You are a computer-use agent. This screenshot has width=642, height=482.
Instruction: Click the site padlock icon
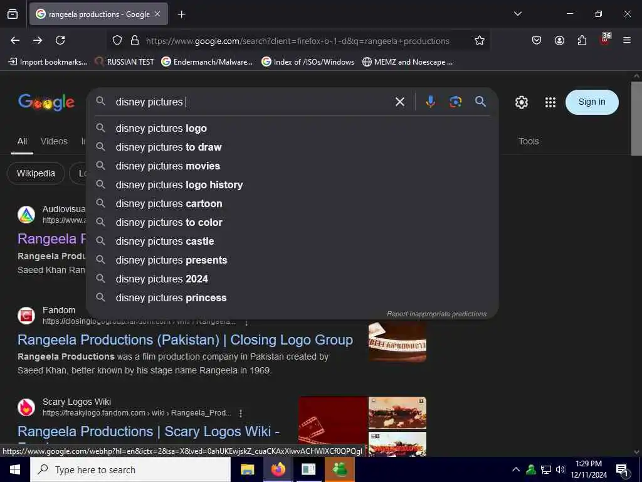click(x=134, y=41)
